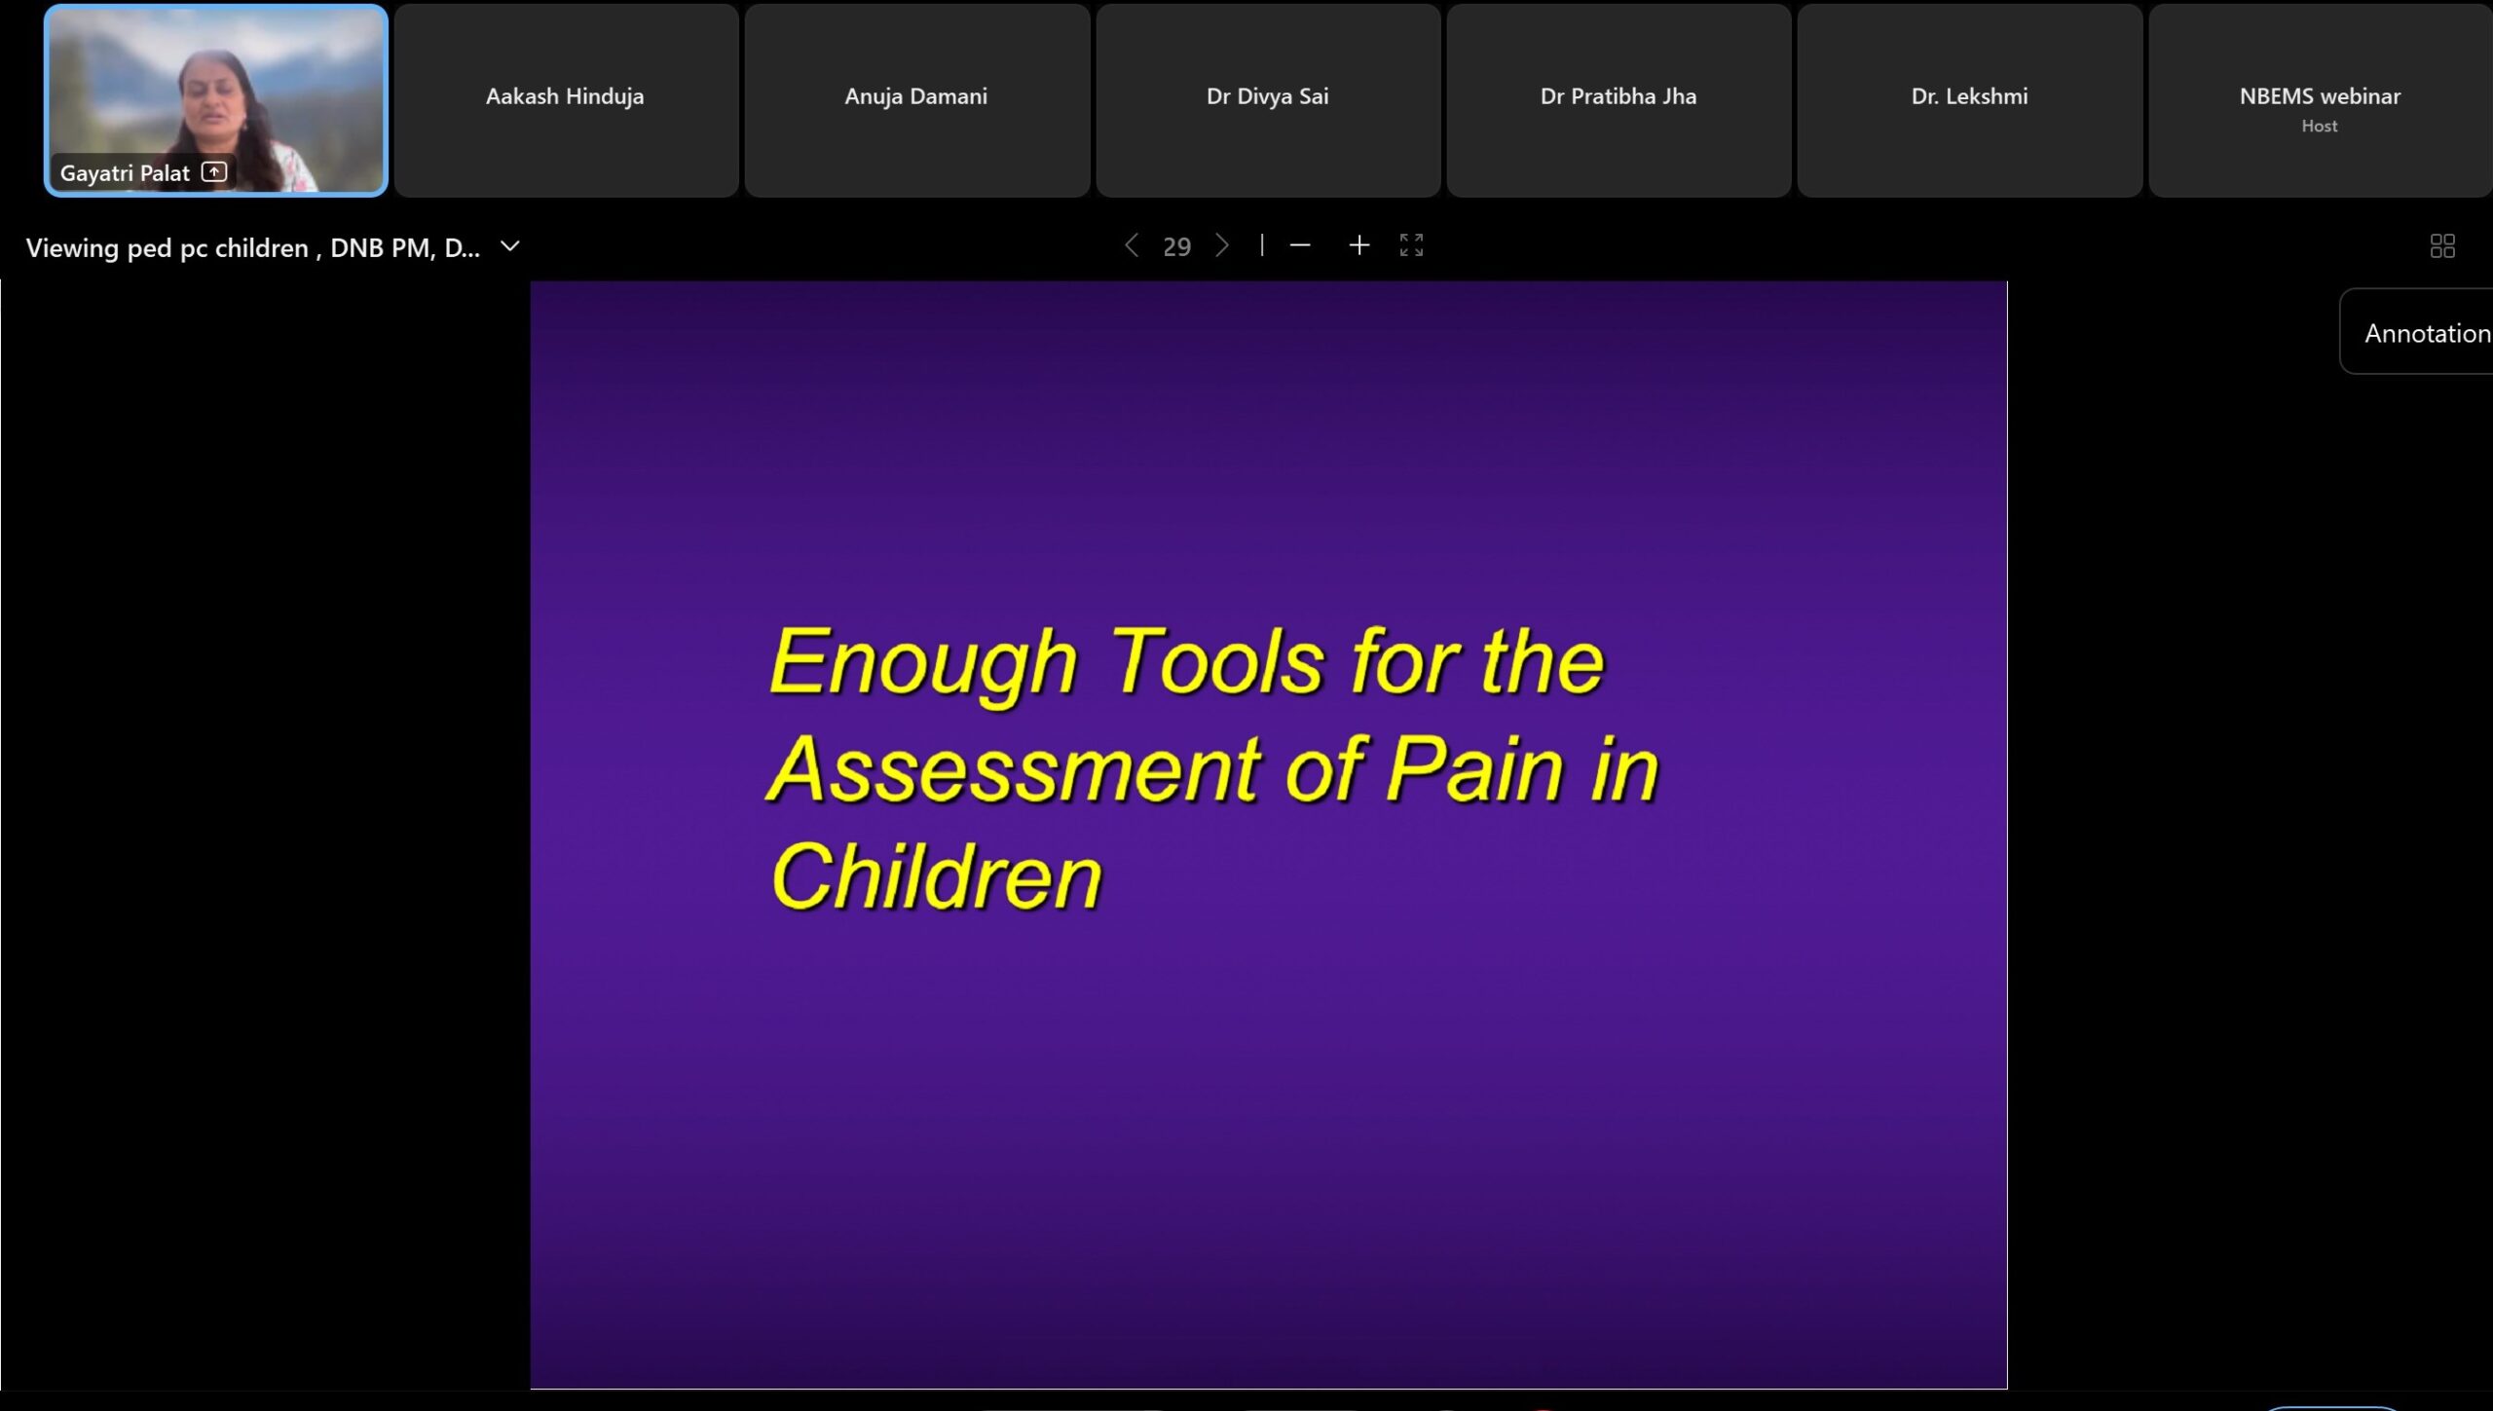Click the slide number 29 indicator
Screen dimensions: 2493x1411
[1176, 246]
